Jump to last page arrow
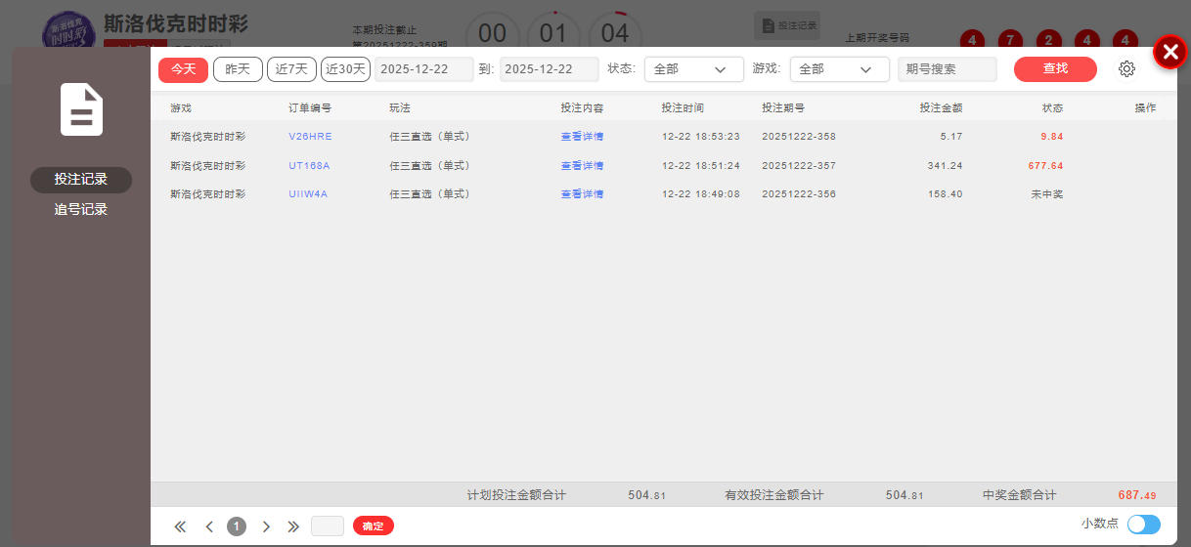 click(x=293, y=526)
